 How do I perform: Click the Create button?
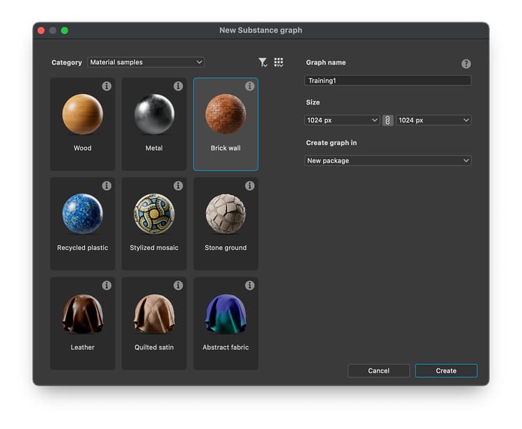click(x=446, y=370)
